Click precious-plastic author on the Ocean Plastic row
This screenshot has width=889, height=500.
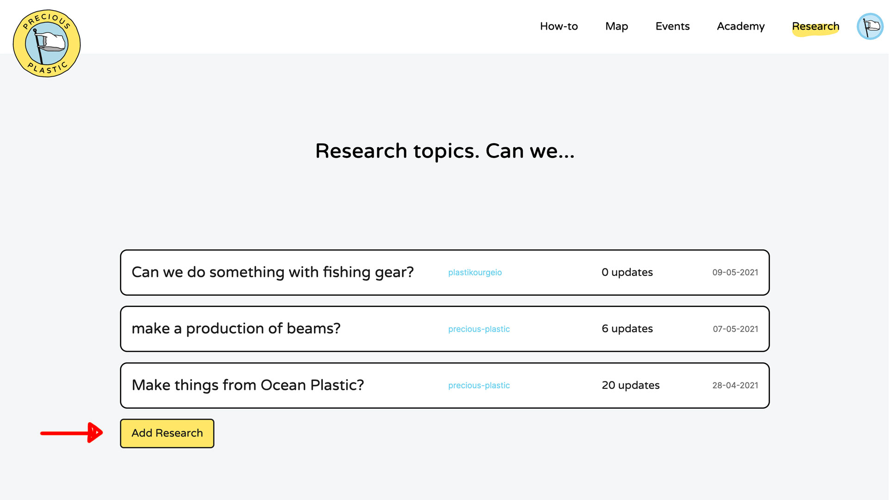[479, 386]
